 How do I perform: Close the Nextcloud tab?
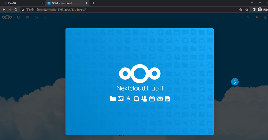(x=86, y=3)
